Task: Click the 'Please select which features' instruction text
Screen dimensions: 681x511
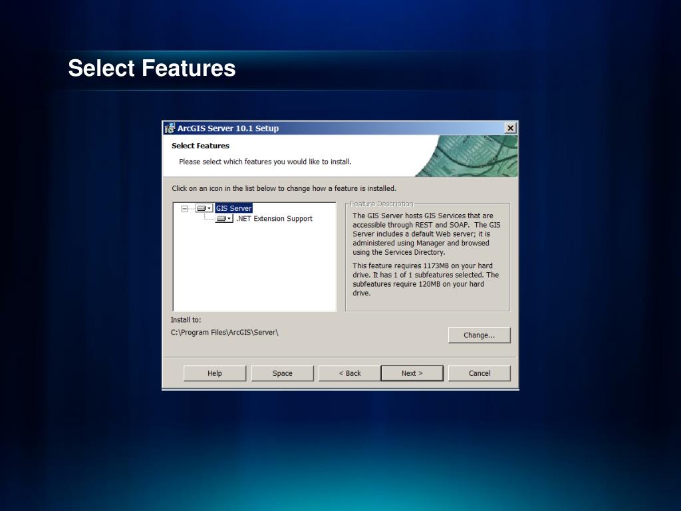Action: (265, 162)
